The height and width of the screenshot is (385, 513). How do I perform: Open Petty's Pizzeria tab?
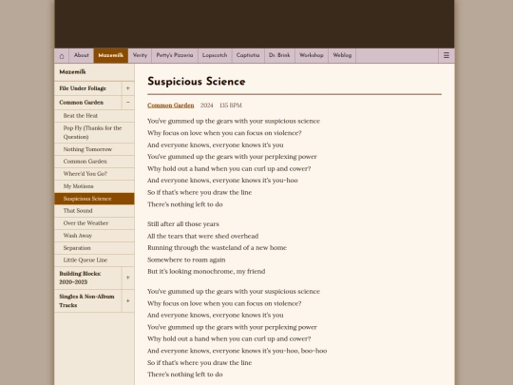(x=175, y=56)
